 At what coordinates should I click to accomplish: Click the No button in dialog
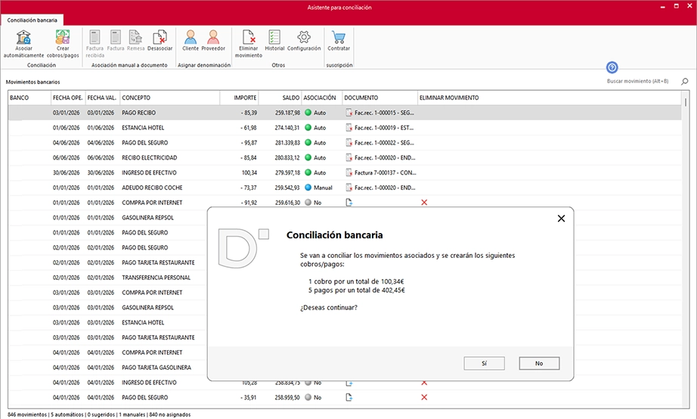[539, 363]
